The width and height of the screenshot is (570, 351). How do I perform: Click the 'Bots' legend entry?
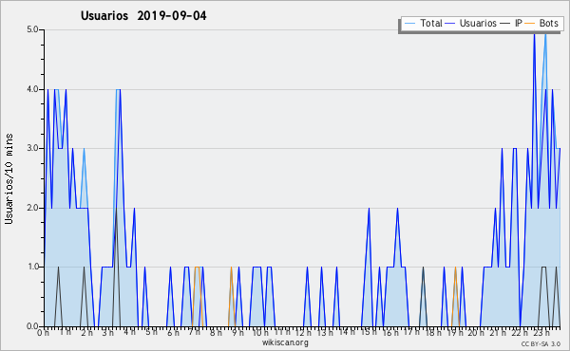548,23
